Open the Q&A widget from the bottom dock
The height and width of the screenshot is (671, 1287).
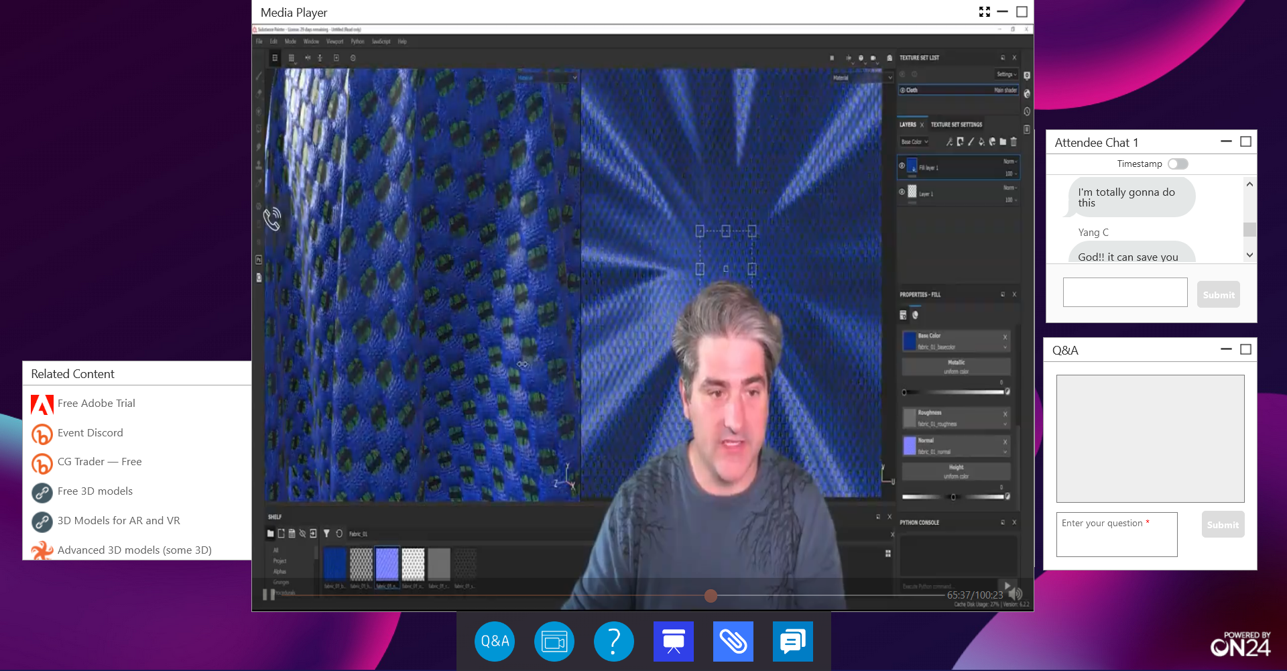(495, 642)
